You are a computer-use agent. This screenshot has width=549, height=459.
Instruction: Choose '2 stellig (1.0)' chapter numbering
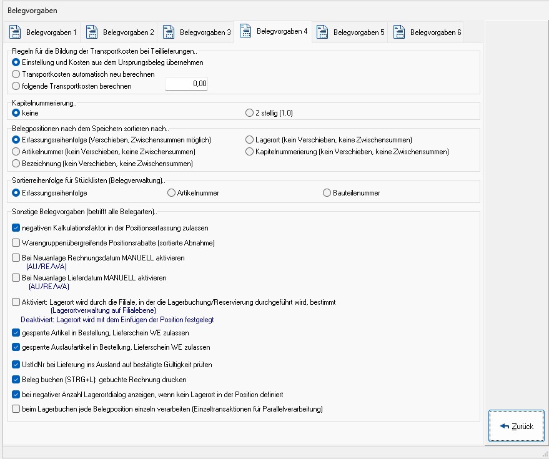pyautogui.click(x=269, y=113)
